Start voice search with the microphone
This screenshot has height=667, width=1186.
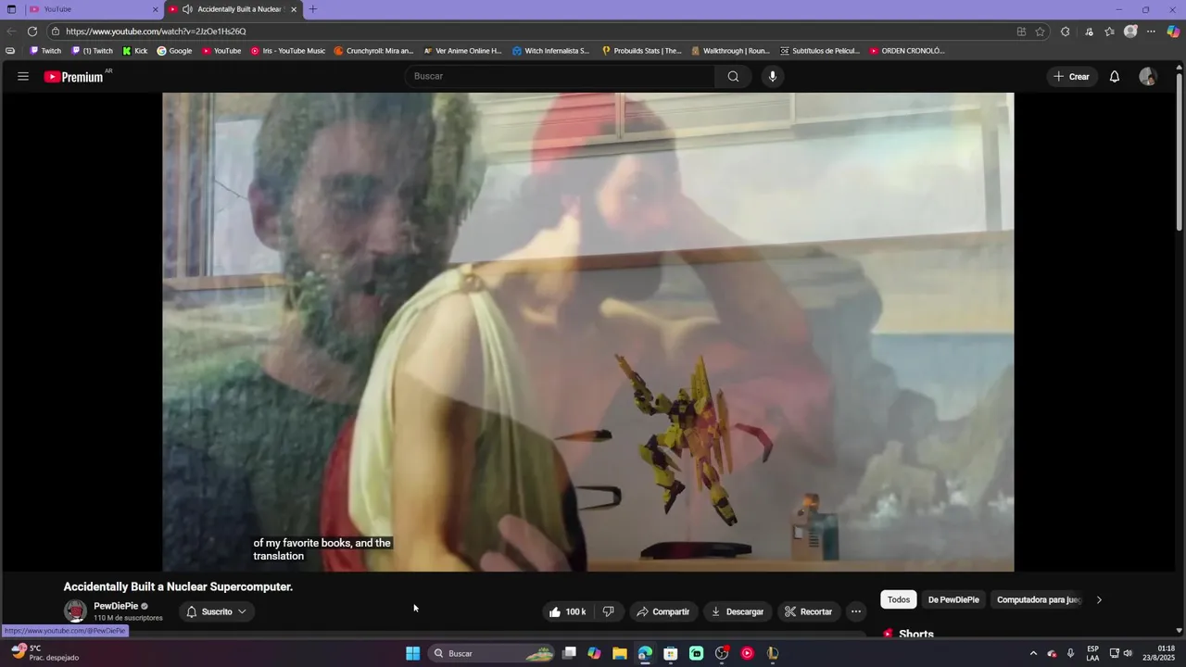click(x=772, y=76)
